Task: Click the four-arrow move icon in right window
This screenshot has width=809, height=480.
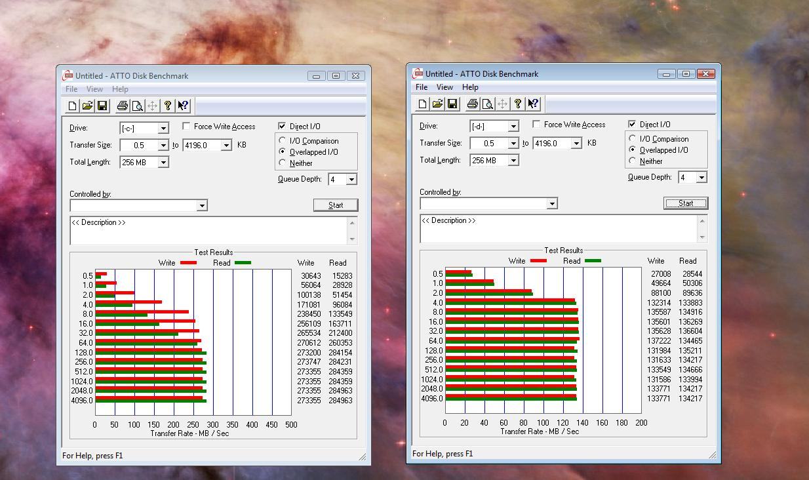Action: coord(502,104)
